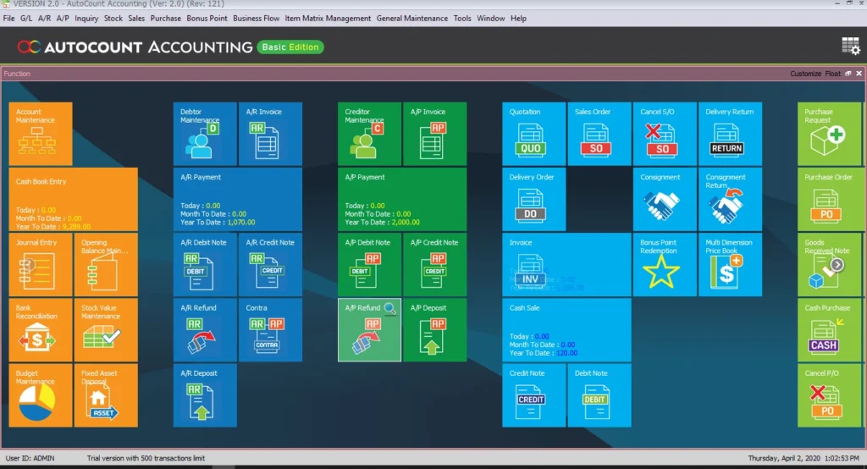Open the A/R menu

44,19
